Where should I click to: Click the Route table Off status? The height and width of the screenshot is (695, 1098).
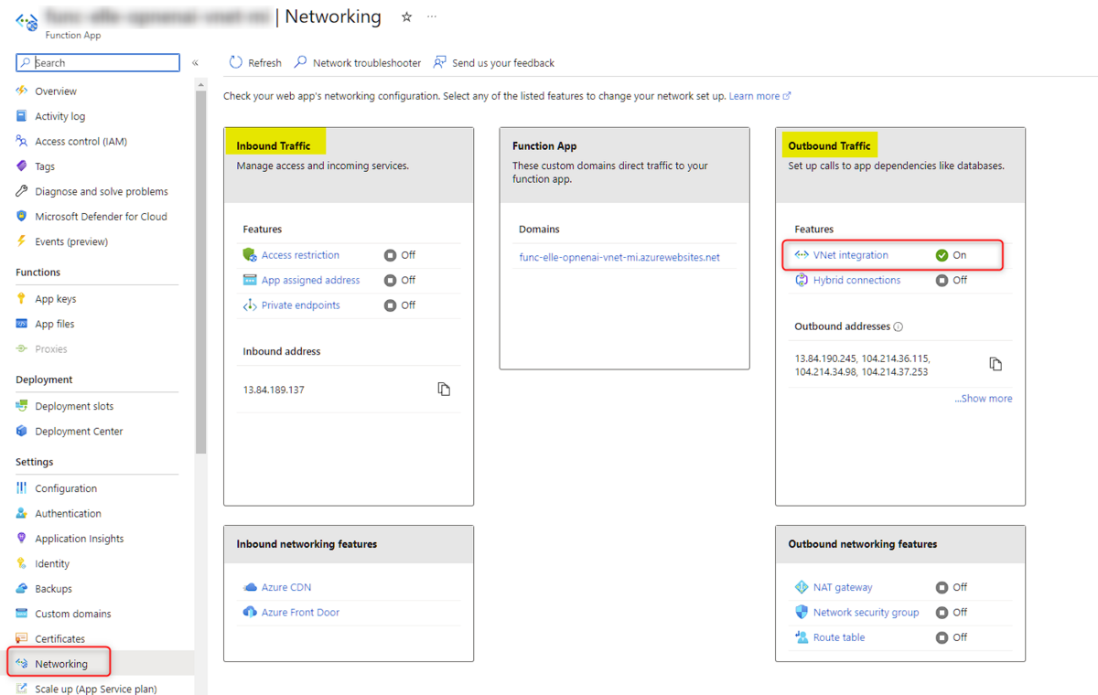[x=952, y=637]
